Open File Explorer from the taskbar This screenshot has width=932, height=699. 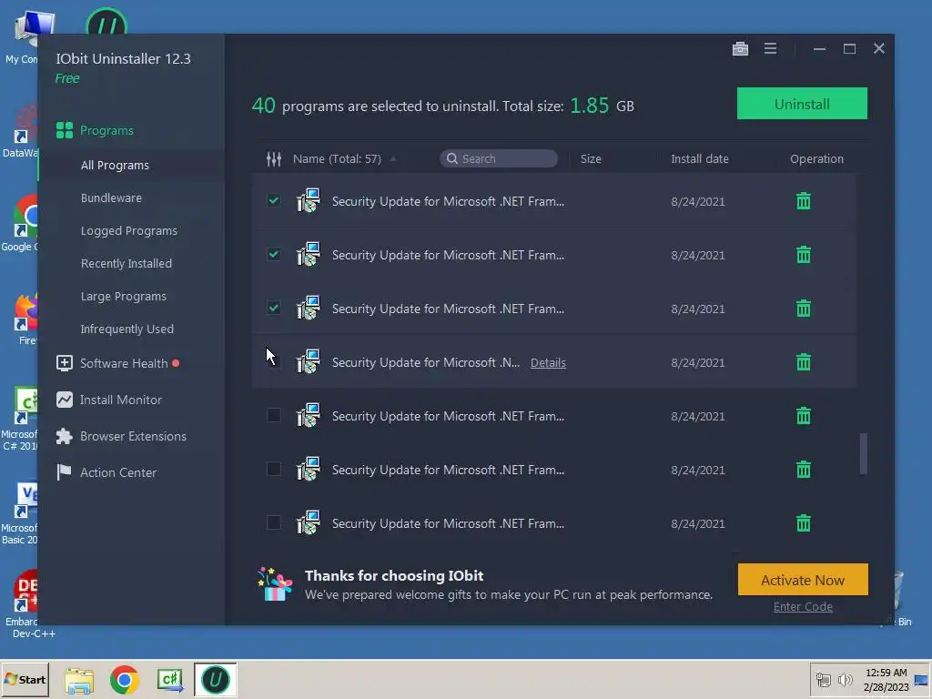80,680
